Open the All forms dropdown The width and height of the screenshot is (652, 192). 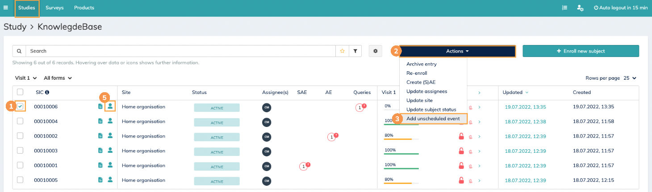coord(58,78)
